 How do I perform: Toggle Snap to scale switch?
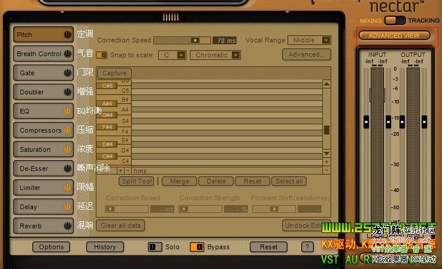pyautogui.click(x=101, y=55)
